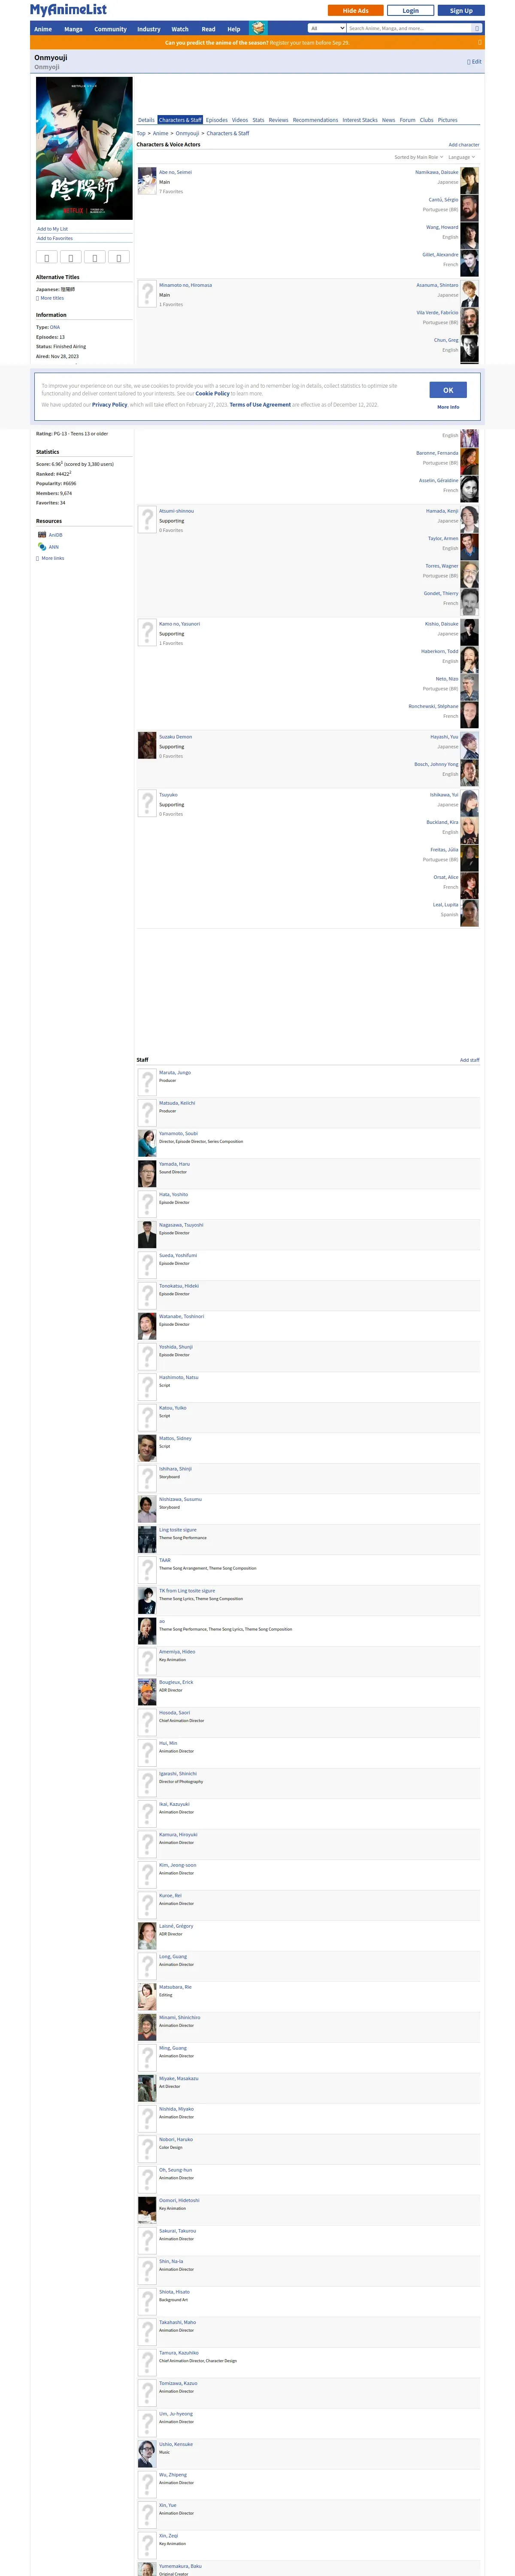Screen dimensions: 515x2576
Task: Accept cookies with the OK button
Action: 448,390
